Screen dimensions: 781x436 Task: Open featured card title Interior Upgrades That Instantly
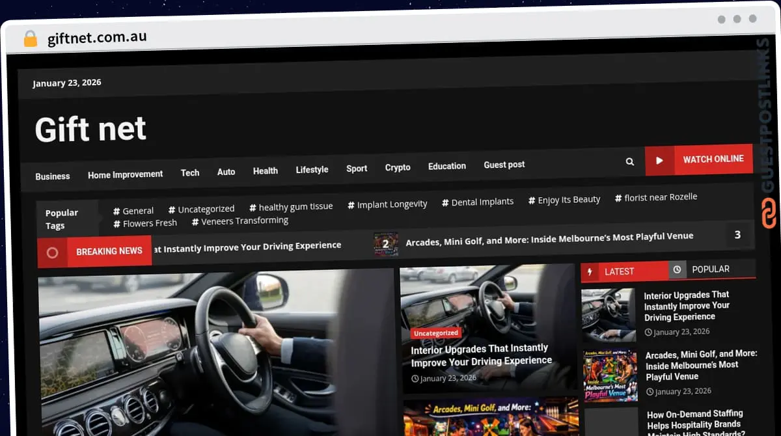(x=481, y=355)
